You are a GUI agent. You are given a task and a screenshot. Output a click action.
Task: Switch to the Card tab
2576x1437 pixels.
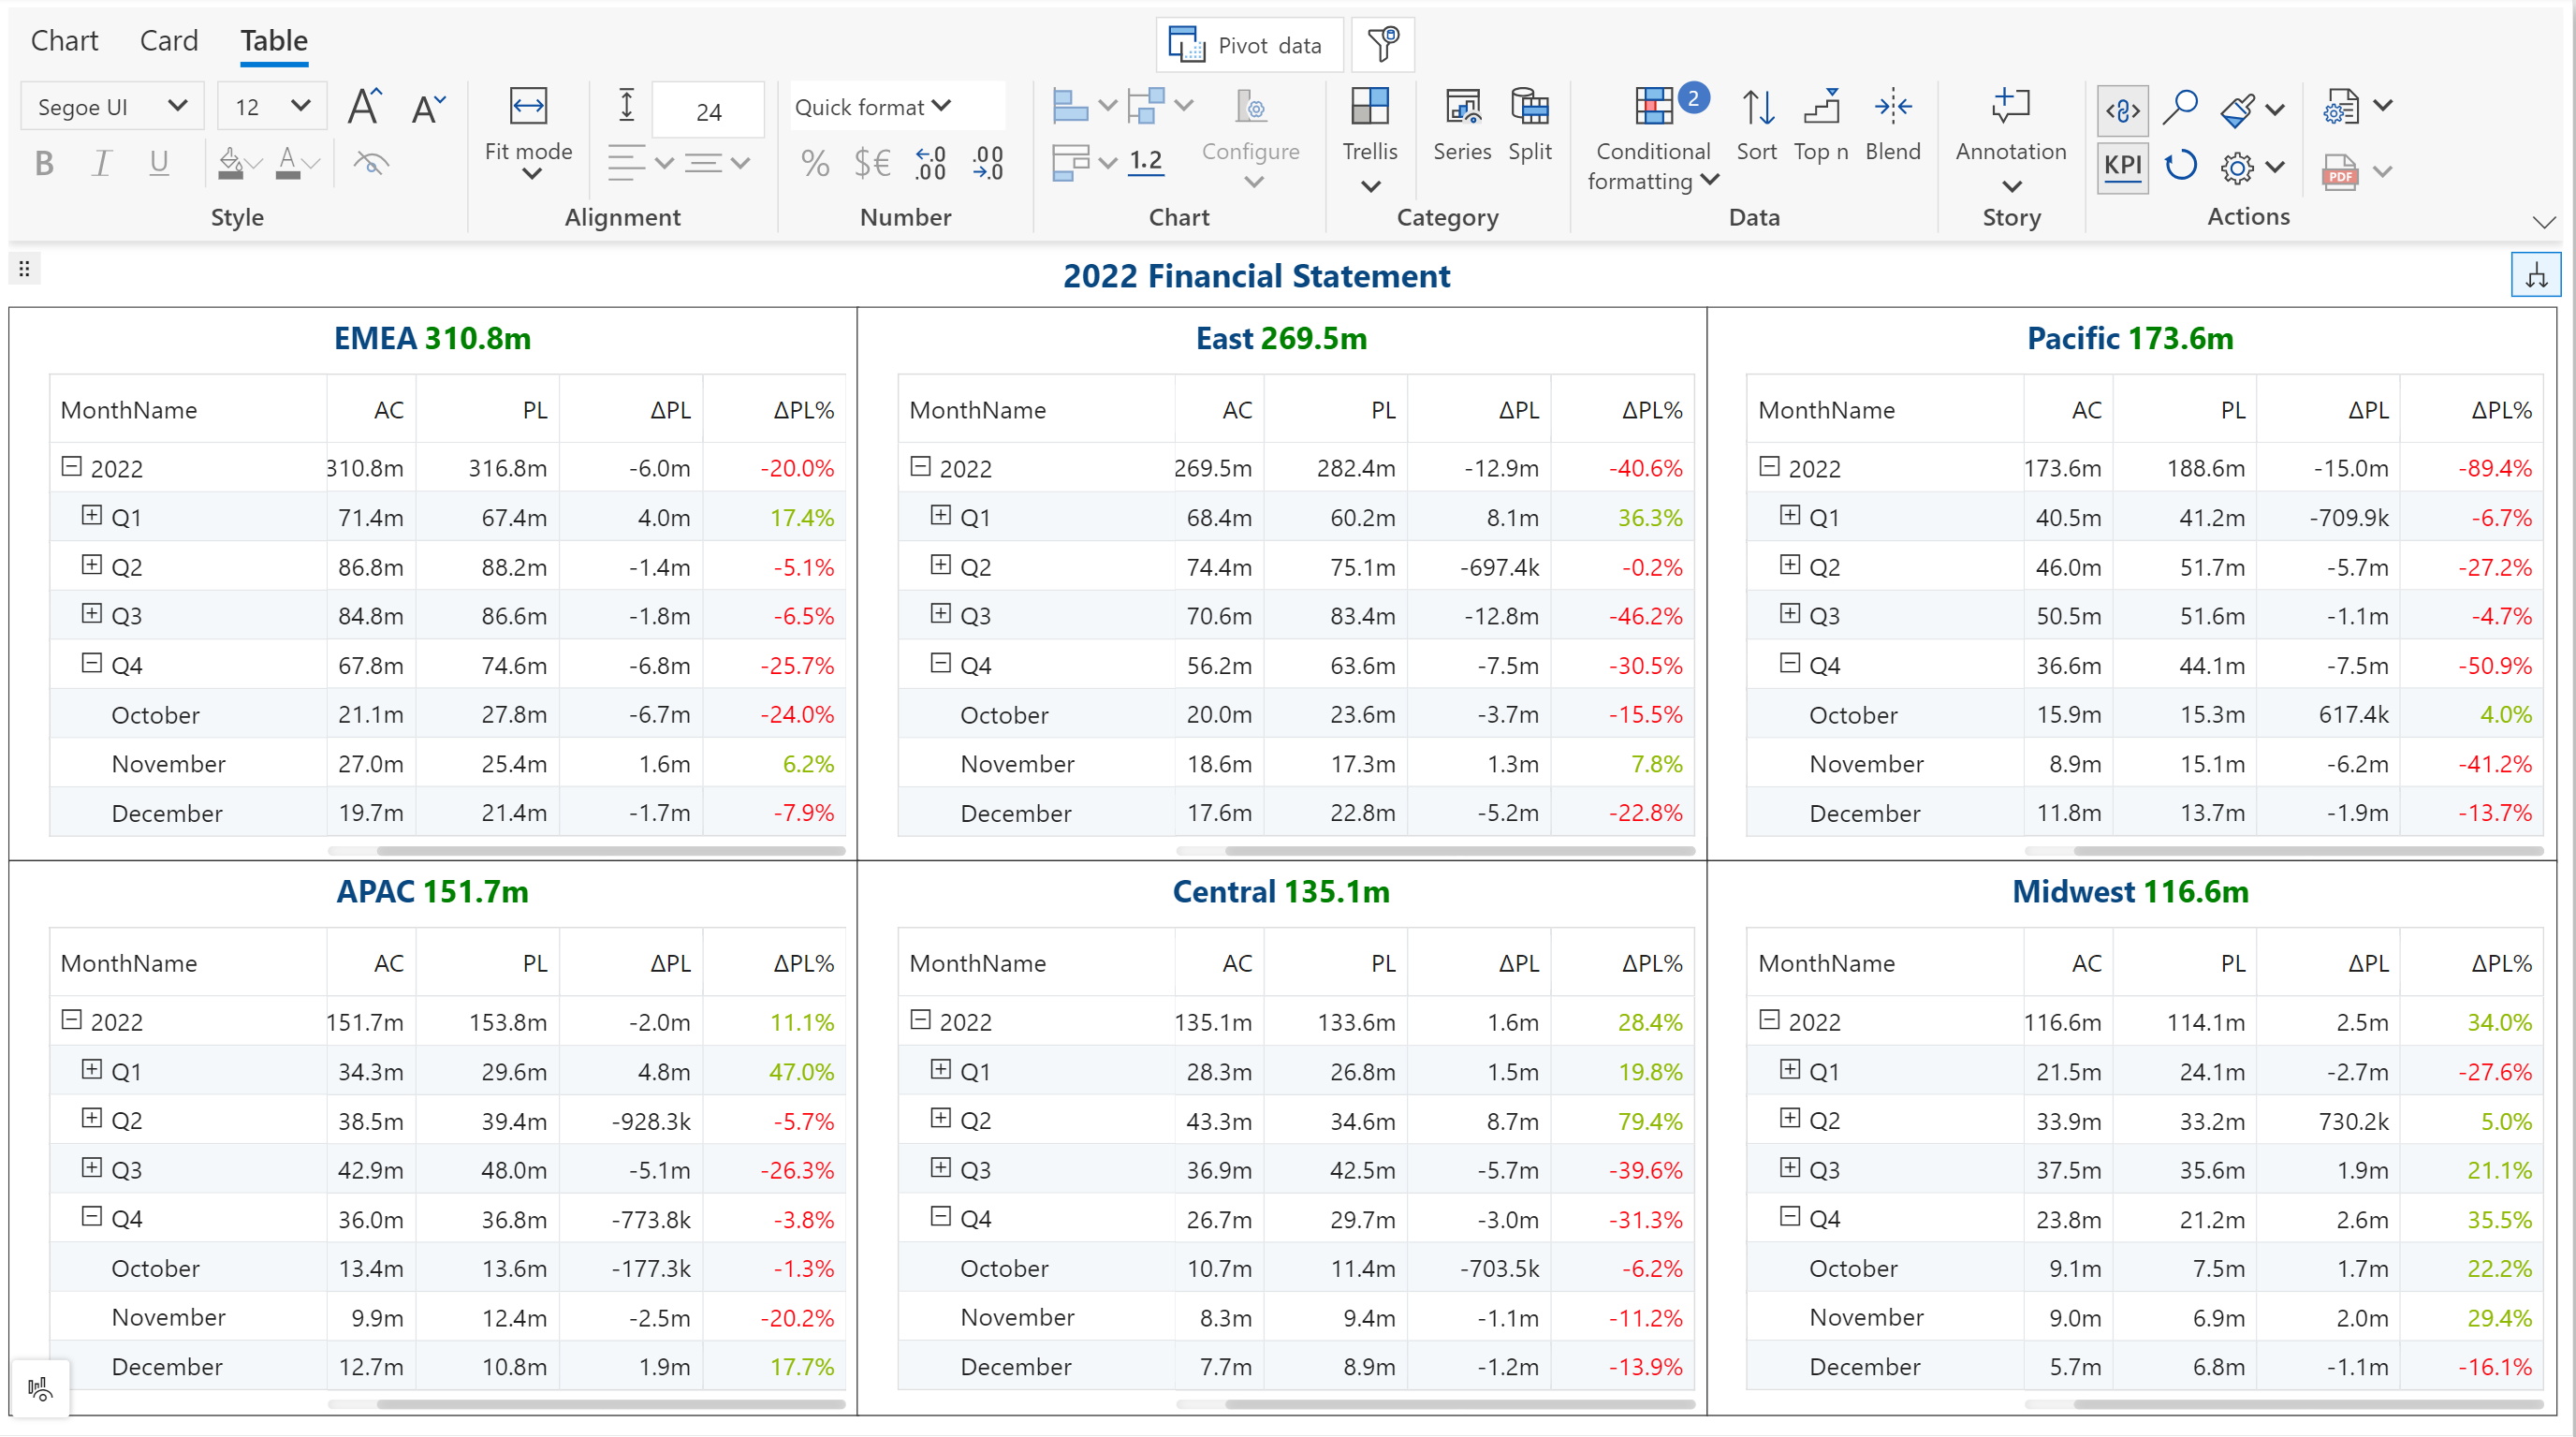point(169,41)
